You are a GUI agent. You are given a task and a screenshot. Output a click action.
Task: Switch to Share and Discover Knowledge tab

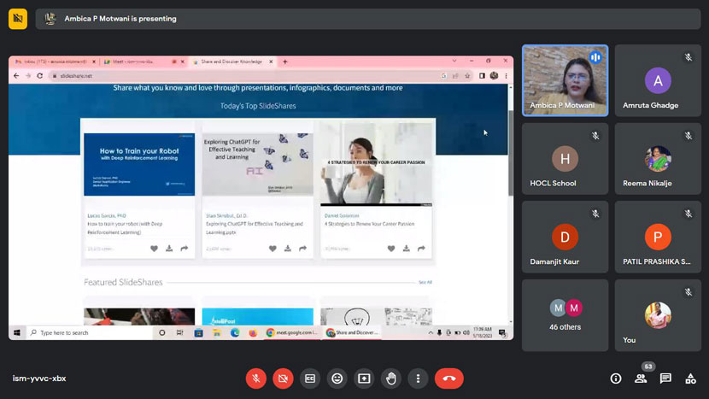pyautogui.click(x=231, y=62)
